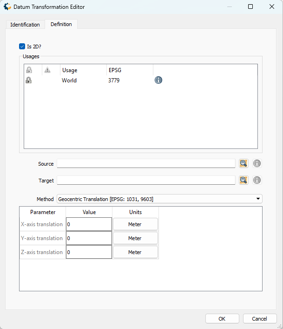
Task: Change X-axis translation Meter units
Action: (x=135, y=224)
